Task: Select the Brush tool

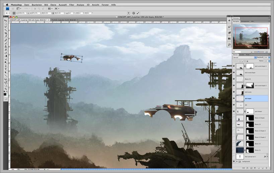Action: [x=6, y=43]
